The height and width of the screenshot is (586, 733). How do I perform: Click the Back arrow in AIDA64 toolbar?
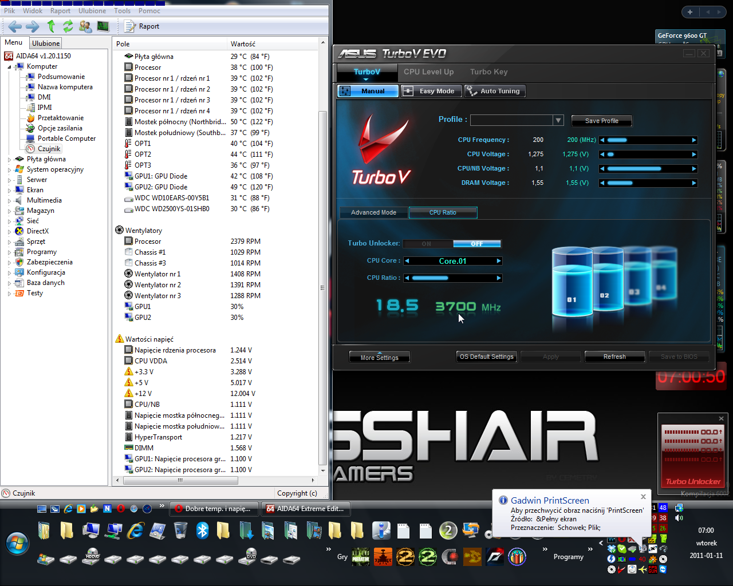(x=15, y=26)
